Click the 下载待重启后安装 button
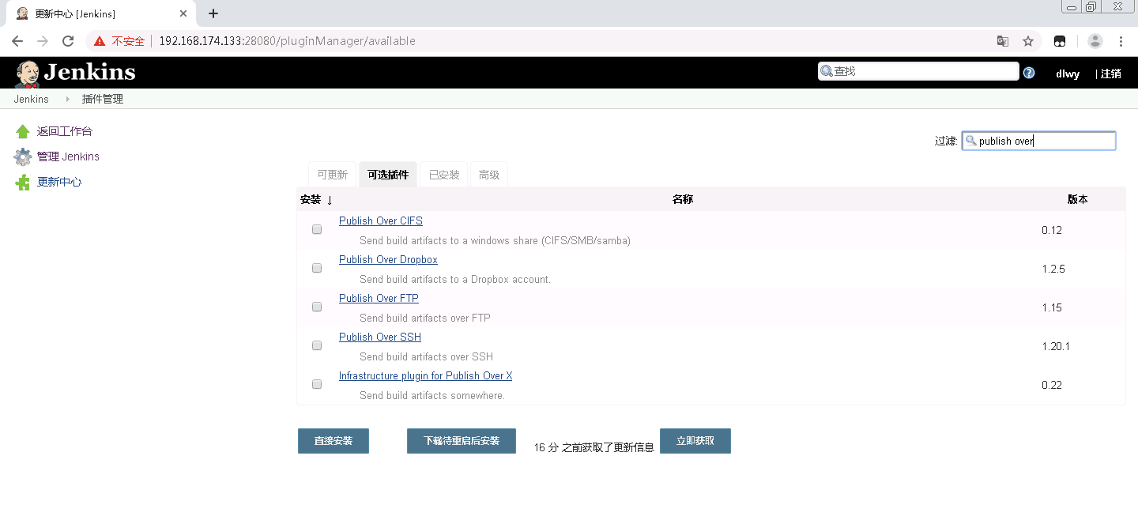Image resolution: width=1138 pixels, height=505 pixels. [462, 441]
